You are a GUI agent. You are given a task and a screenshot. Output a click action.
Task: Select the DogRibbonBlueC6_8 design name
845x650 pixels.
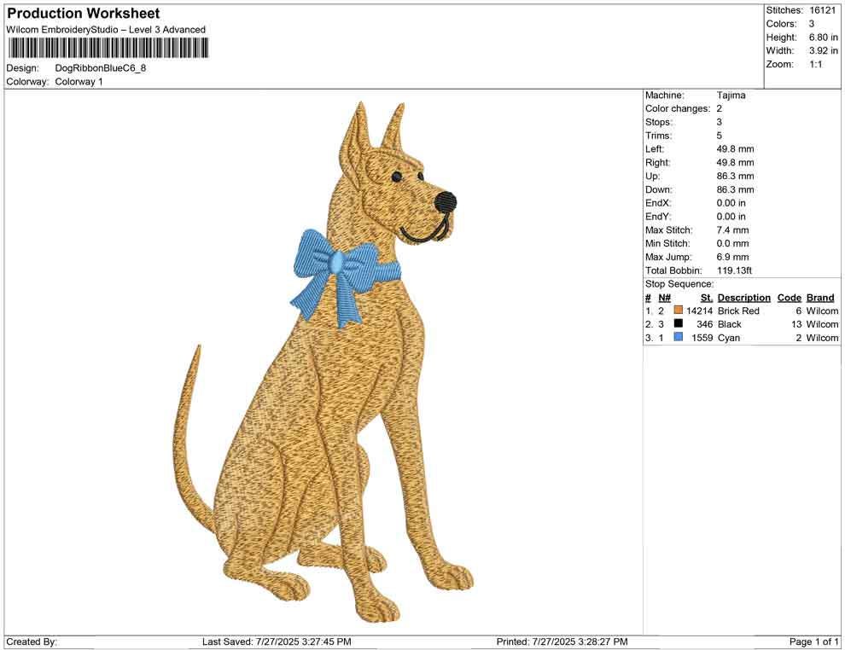[99, 67]
